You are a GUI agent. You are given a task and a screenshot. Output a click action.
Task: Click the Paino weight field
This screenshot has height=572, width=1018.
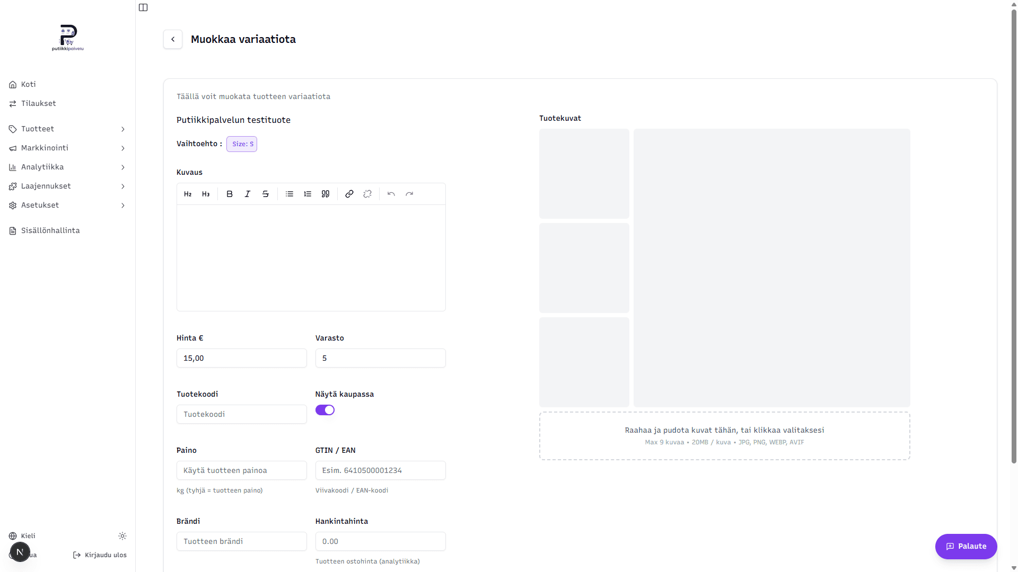pyautogui.click(x=242, y=470)
